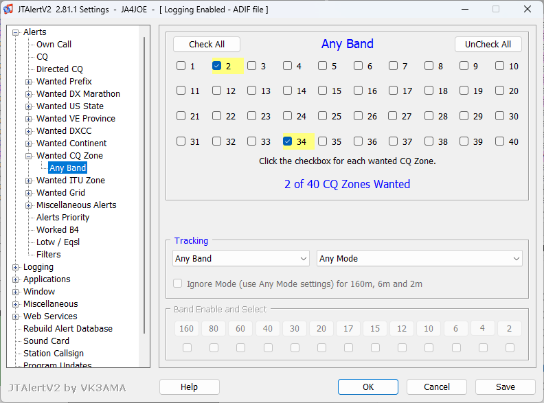
Task: Collapse the Wanted CQ Zone node
Action: (x=28, y=156)
